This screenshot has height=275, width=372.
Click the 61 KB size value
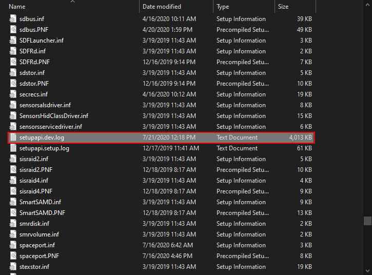(304, 148)
